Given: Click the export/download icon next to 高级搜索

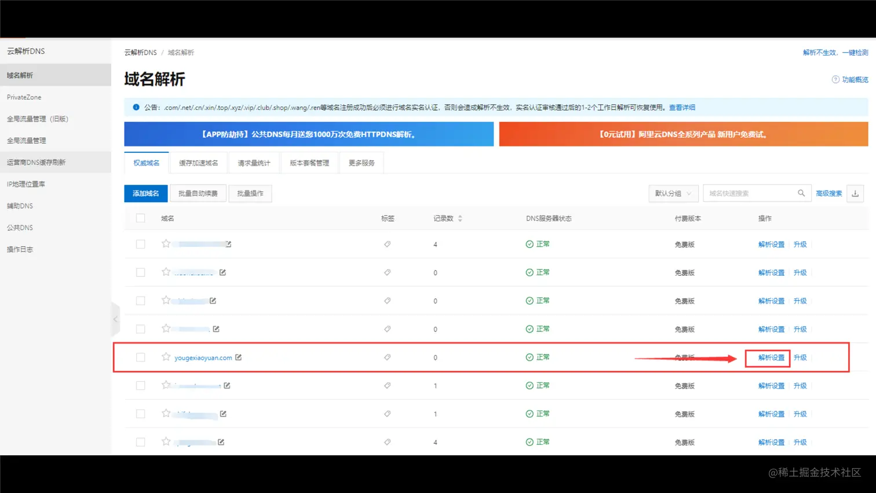Looking at the screenshot, I should (855, 193).
